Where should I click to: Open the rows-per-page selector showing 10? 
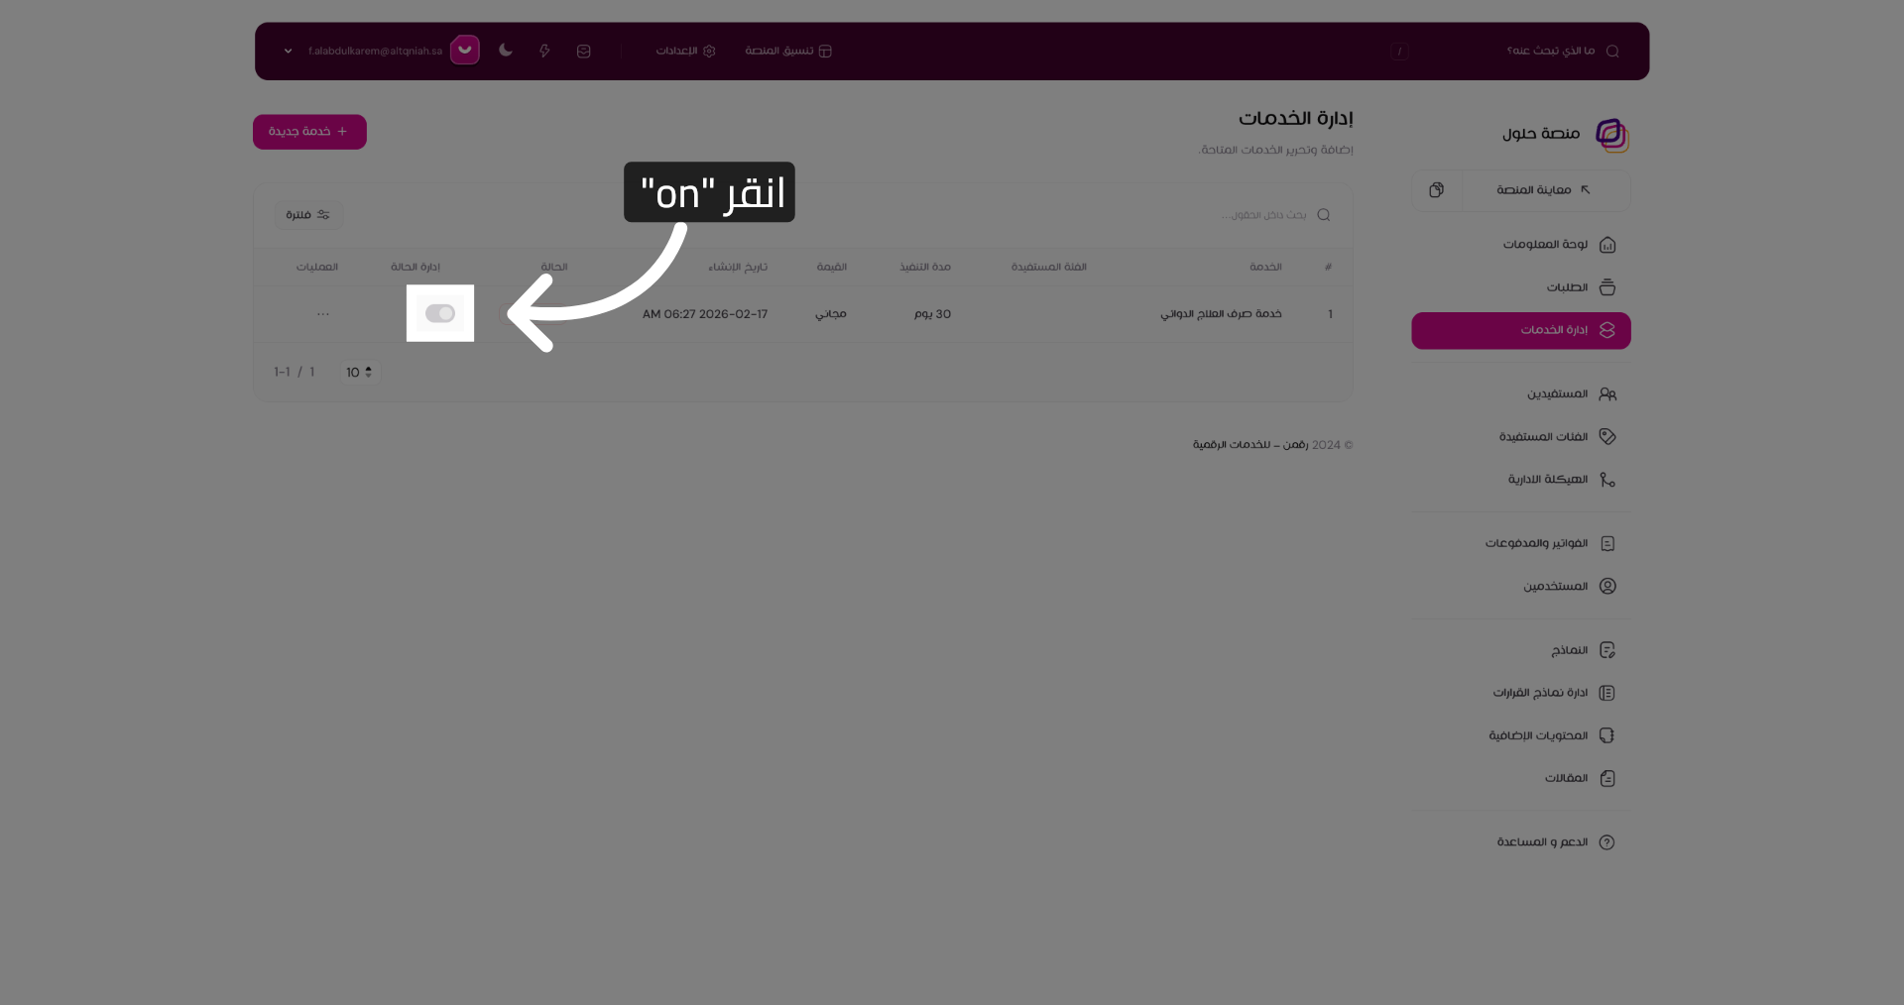[x=359, y=372]
